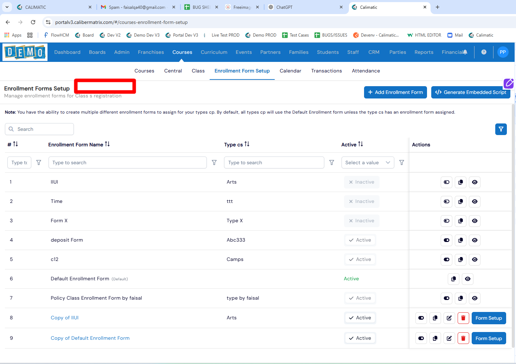Click Add Enrollment Form button
Viewport: 516px width, 364px height.
pyautogui.click(x=395, y=92)
